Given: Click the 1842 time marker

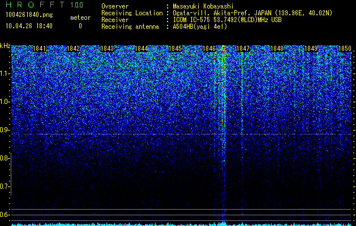Looking at the screenshot, I should 74,49.
